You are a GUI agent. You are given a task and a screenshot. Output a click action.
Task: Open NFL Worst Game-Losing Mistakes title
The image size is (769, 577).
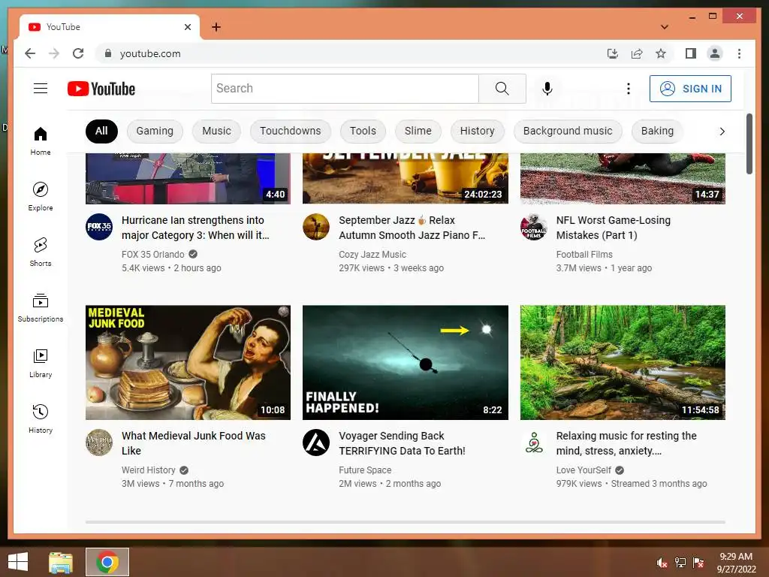(x=613, y=228)
